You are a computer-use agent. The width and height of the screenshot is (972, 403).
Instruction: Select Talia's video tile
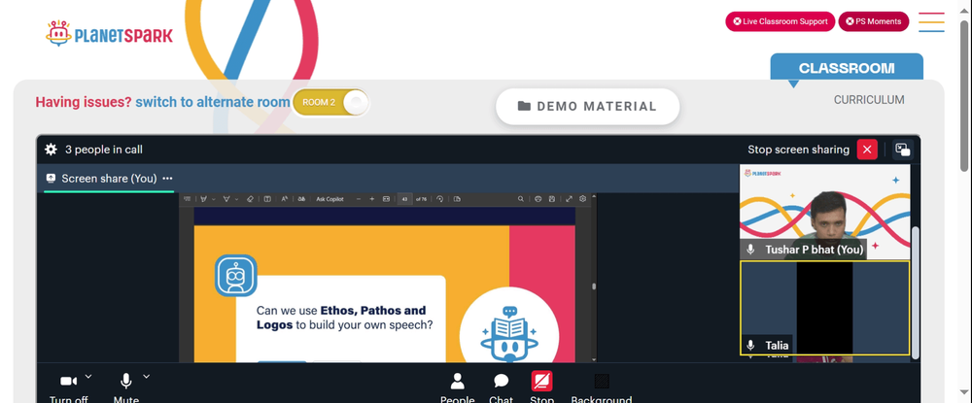(x=825, y=308)
